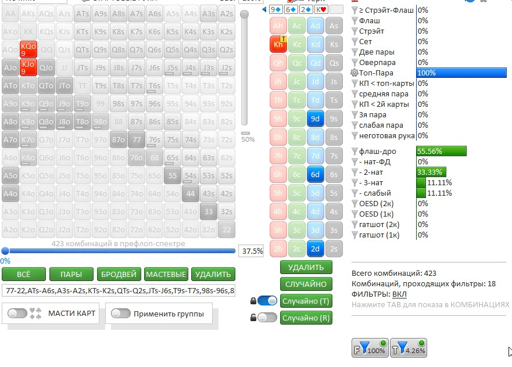The width and height of the screenshot is (512, 367).
Task: Click the Топ-Пара 100% bar
Action: click(461, 73)
